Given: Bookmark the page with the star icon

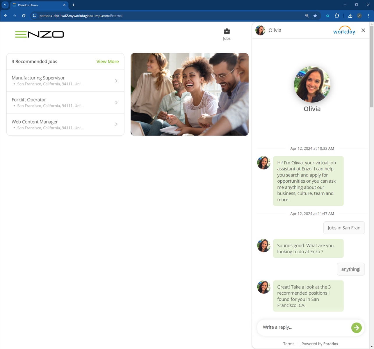Looking at the screenshot, I should tap(315, 16).
